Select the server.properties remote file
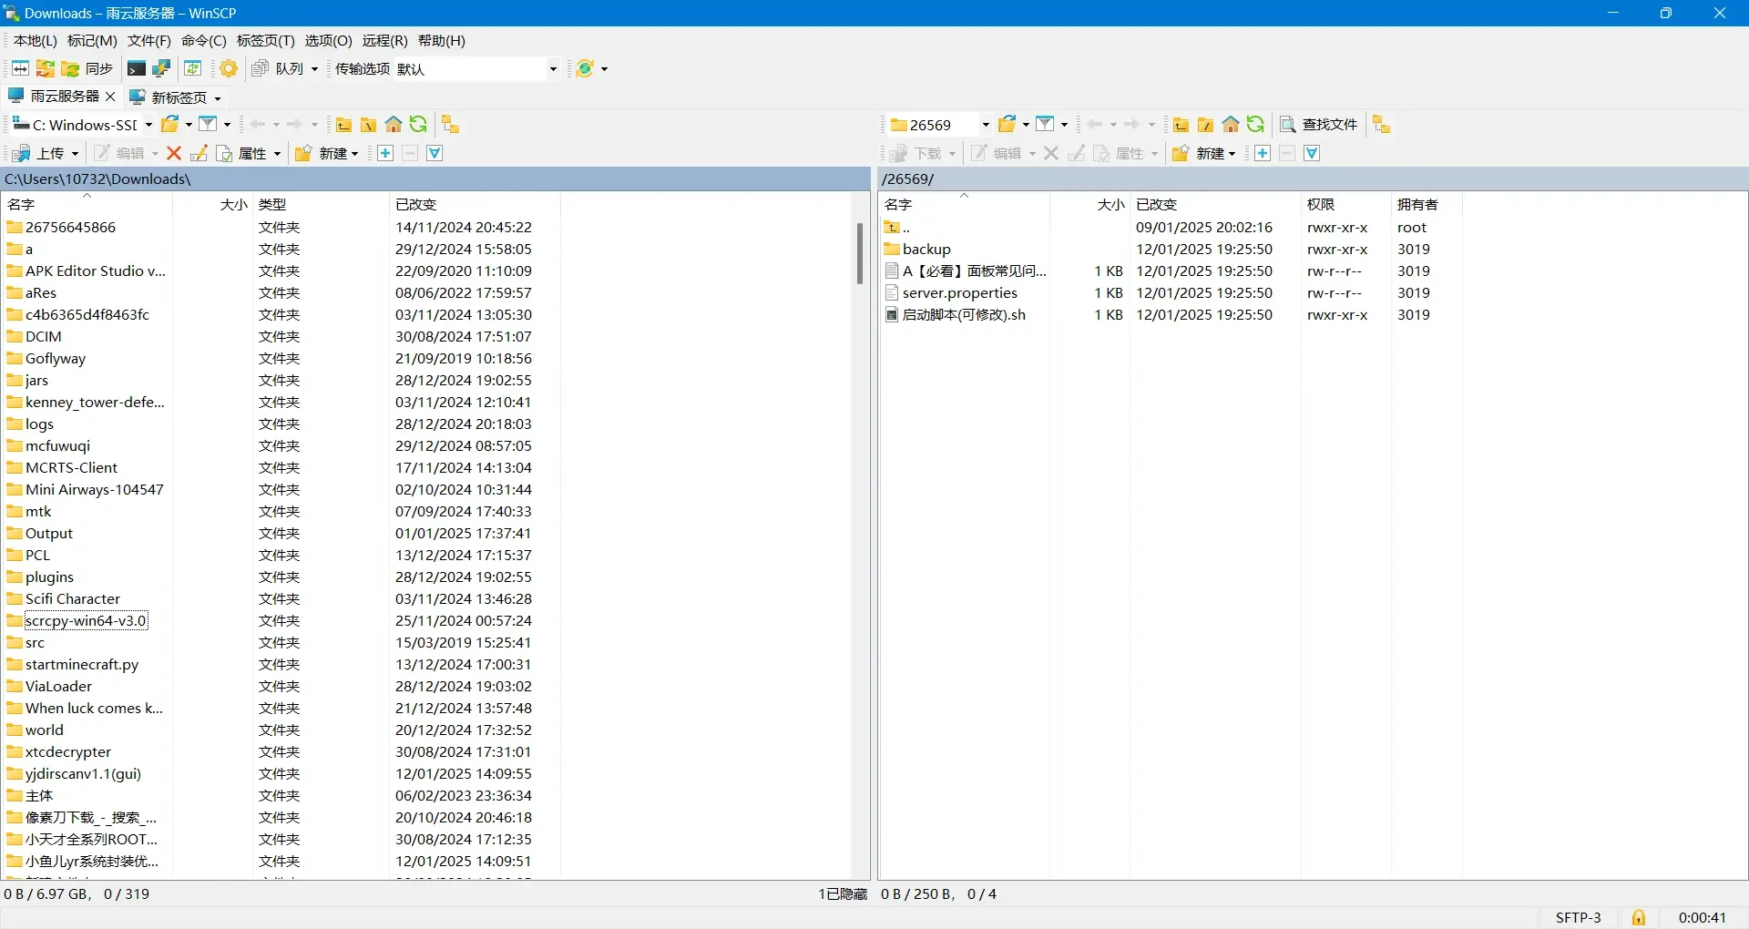This screenshot has width=1749, height=929. pyautogui.click(x=959, y=292)
